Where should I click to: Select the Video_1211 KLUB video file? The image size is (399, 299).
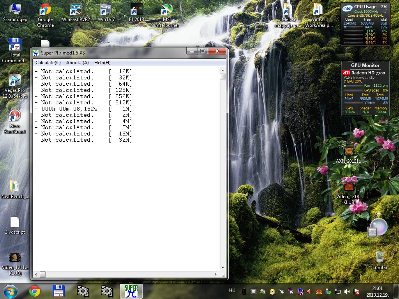click(15, 264)
